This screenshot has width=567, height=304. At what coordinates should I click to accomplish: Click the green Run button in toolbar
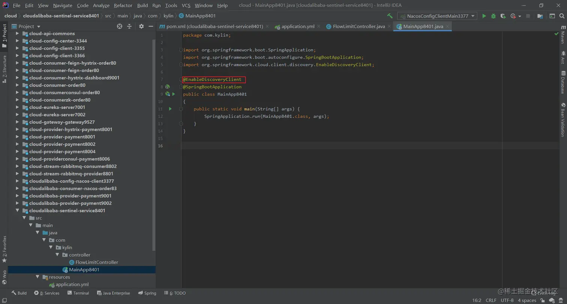coord(484,16)
